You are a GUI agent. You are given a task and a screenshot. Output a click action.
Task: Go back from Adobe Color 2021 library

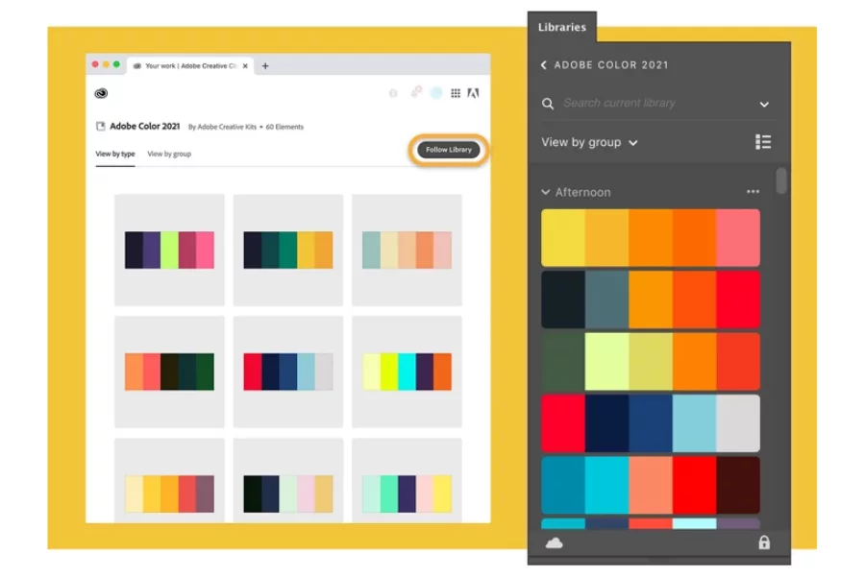click(543, 65)
